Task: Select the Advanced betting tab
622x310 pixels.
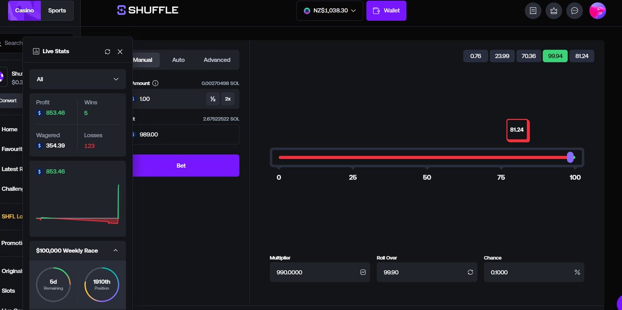Action: [217, 60]
